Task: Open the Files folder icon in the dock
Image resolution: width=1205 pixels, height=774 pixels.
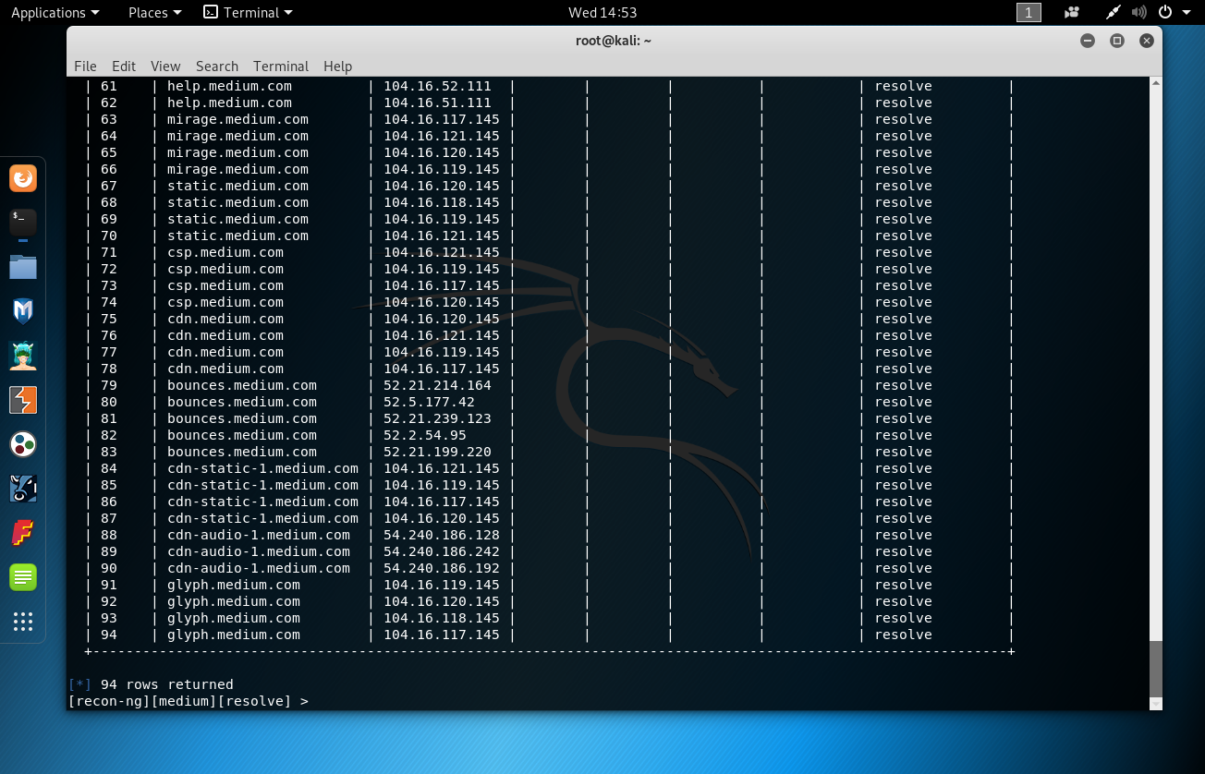Action: tap(23, 267)
